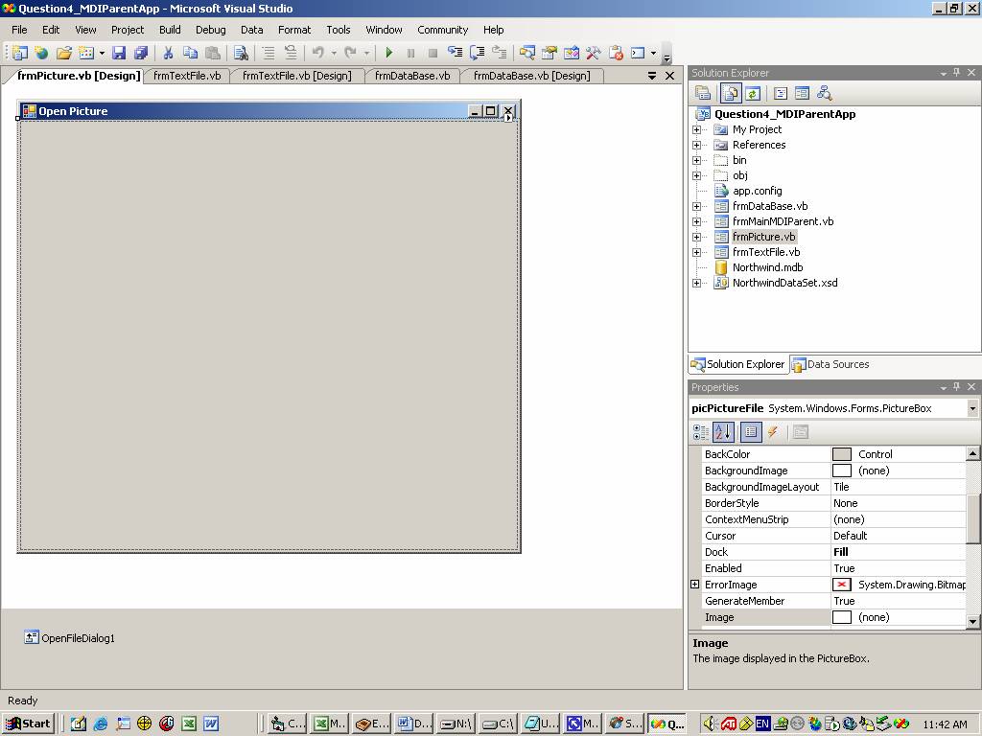The image size is (982, 736).
Task: Click Refresh in Solution Explorer toolbar
Action: click(x=753, y=93)
